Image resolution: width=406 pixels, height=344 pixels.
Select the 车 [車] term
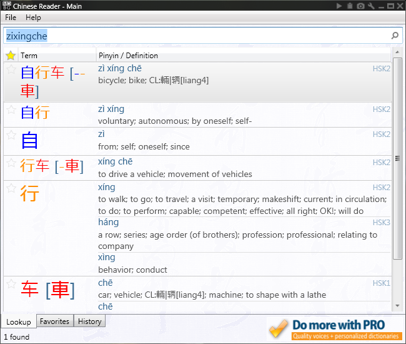48,290
